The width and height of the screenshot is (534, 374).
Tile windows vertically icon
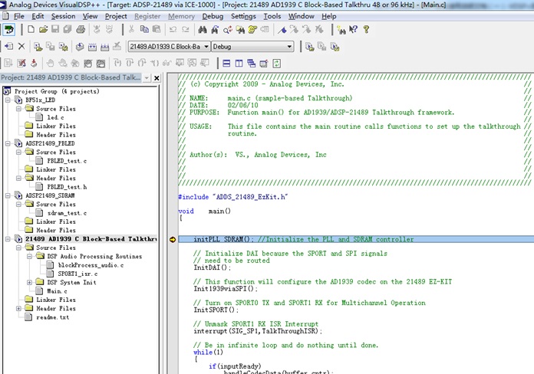[x=239, y=64]
